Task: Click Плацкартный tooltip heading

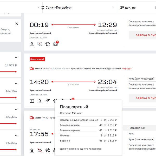Action: pyautogui.click(x=74, y=107)
